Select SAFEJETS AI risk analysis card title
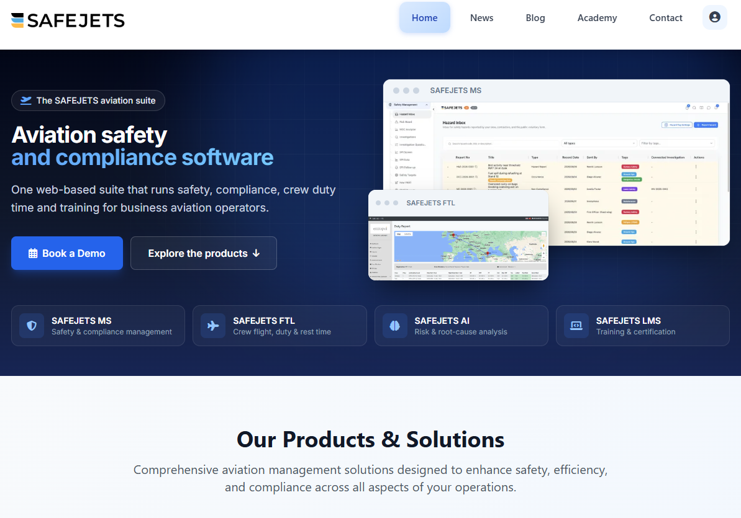The height and width of the screenshot is (518, 741). pyautogui.click(x=442, y=321)
